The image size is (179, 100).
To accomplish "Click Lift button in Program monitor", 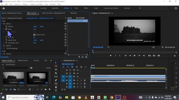I will (x=149, y=56).
